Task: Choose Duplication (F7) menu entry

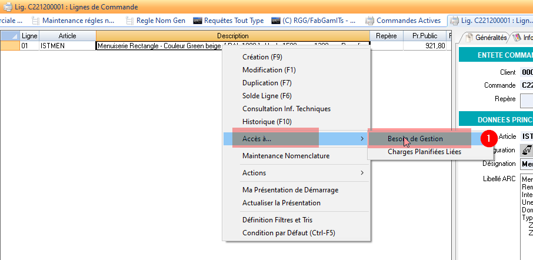Action: tap(266, 83)
